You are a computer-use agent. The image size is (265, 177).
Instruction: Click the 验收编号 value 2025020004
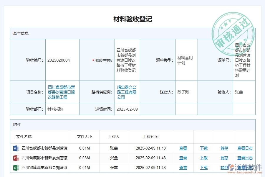[59, 60]
